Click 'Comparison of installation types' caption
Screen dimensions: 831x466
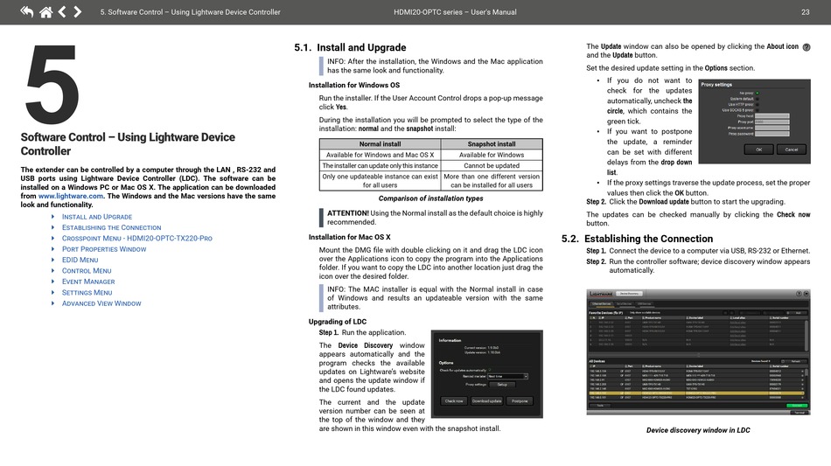coord(431,198)
